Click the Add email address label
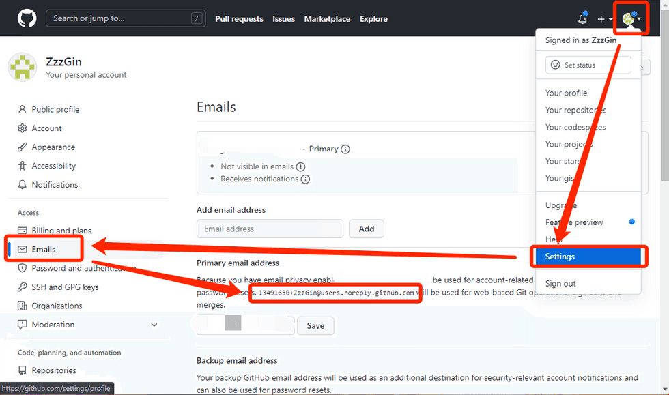The width and height of the screenshot is (669, 395). pyautogui.click(x=231, y=210)
